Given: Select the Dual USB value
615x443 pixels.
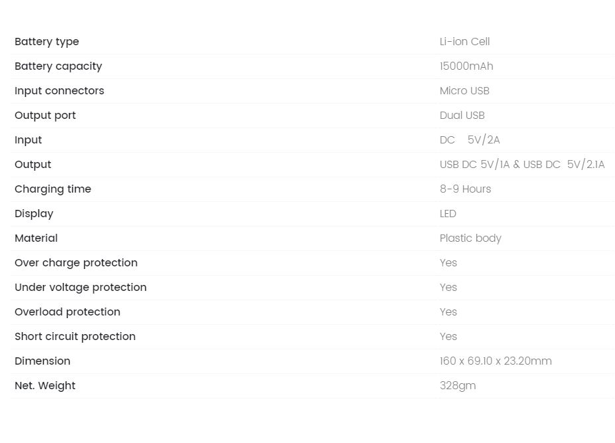Looking at the screenshot, I should point(462,116).
